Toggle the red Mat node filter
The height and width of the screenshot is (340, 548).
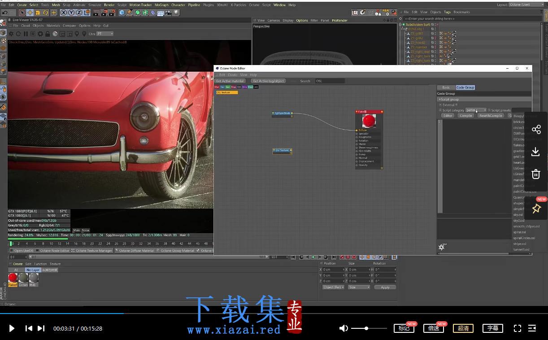217,87
